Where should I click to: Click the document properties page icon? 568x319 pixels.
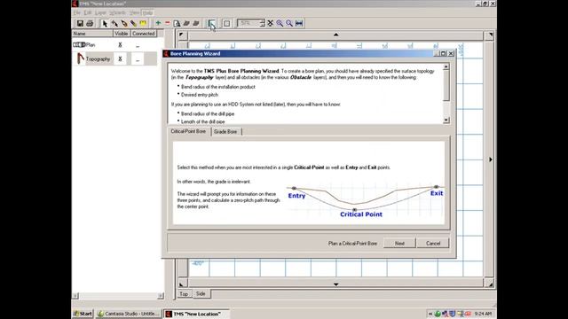pos(177,24)
